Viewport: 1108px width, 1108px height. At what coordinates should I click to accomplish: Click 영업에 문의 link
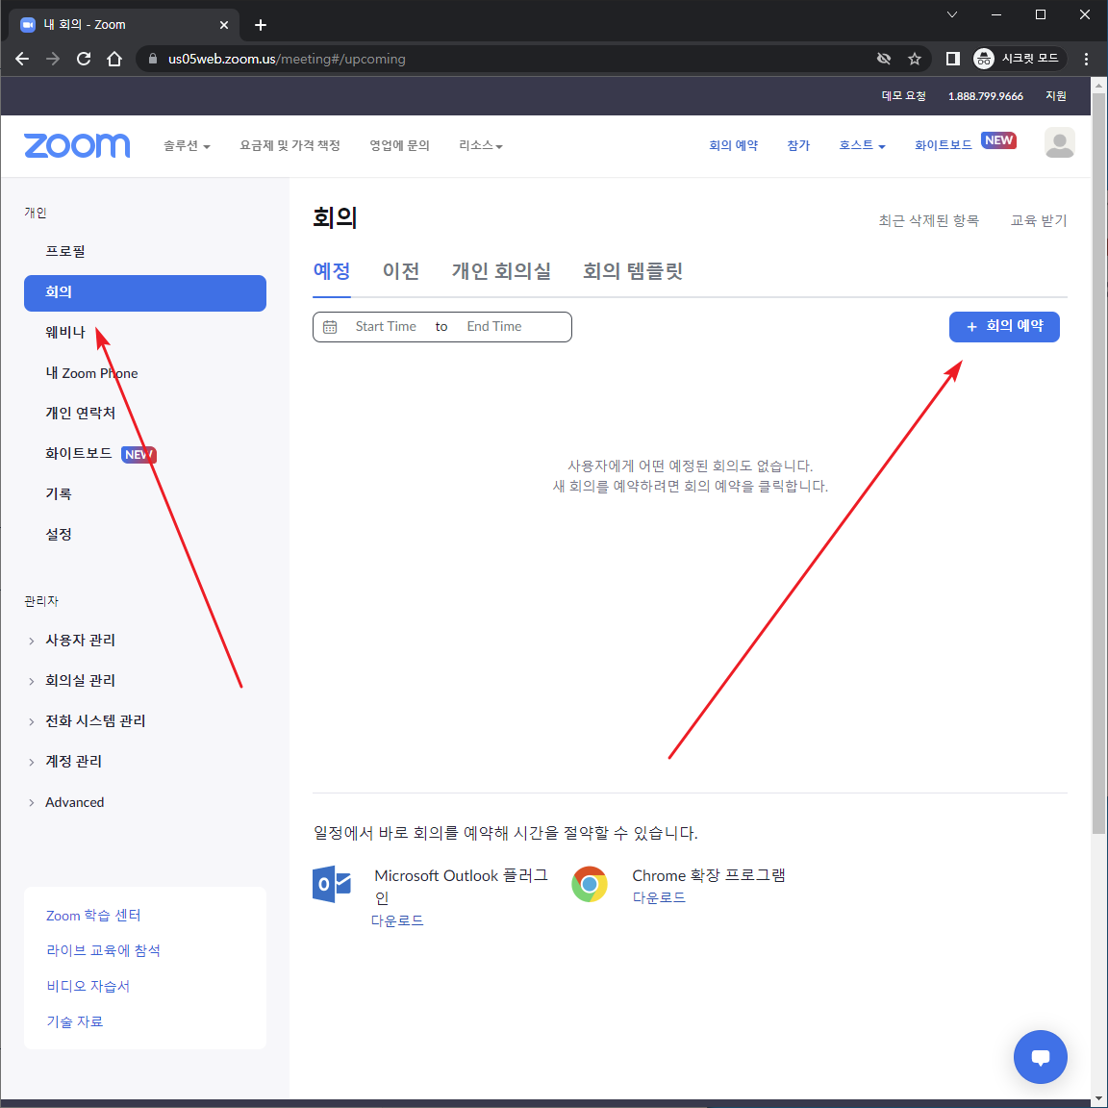click(399, 145)
